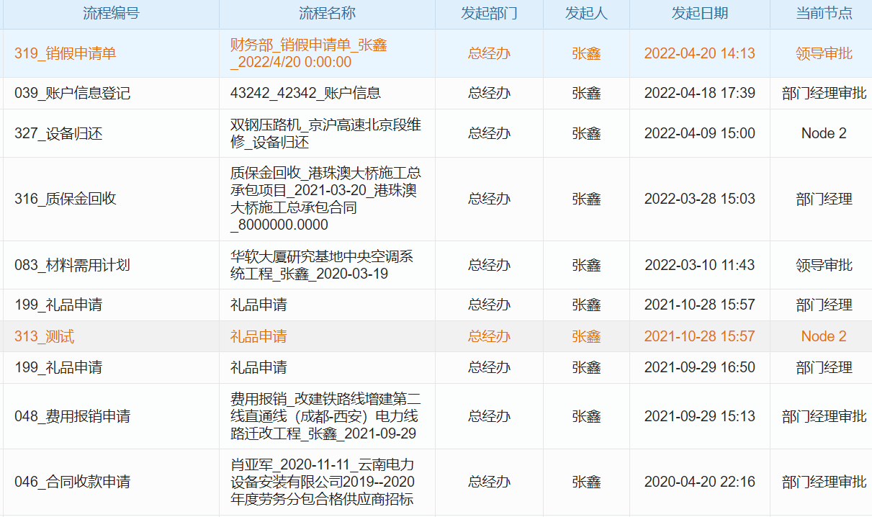The width and height of the screenshot is (872, 517).
Task: Open the 048_费用报销申请 entry
Action: 72,416
